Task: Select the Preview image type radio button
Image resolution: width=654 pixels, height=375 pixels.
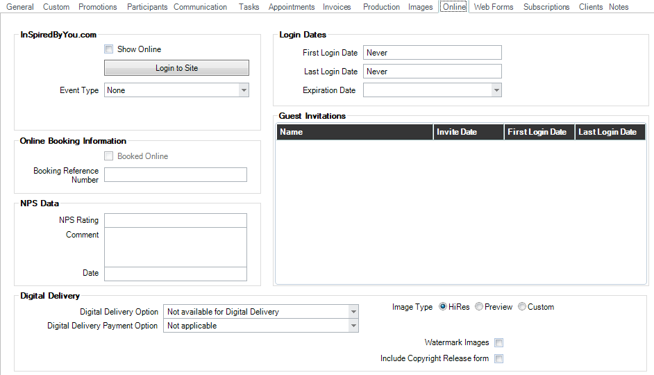Action: point(479,307)
